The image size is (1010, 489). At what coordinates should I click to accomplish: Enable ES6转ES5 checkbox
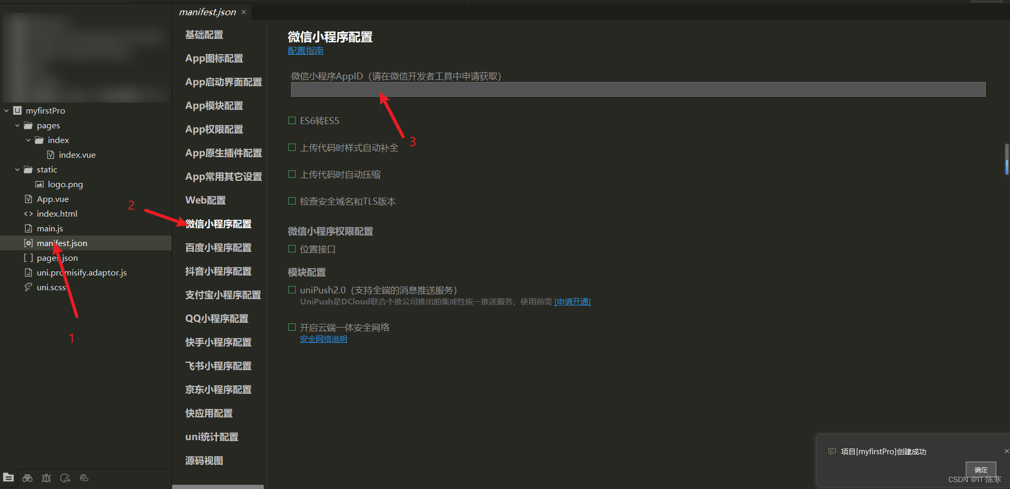(x=292, y=120)
